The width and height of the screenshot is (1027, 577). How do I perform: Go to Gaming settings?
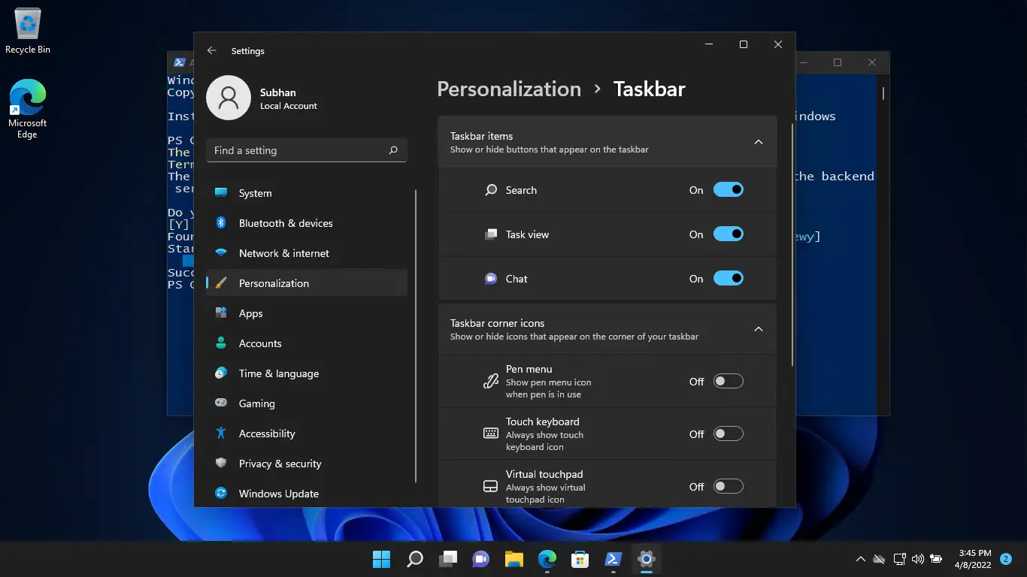tap(307, 403)
